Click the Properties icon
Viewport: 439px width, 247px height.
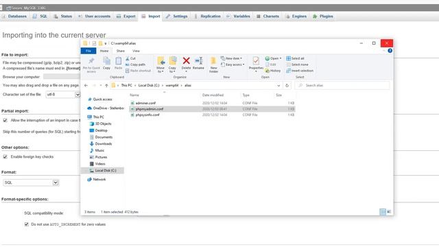pos(256,61)
